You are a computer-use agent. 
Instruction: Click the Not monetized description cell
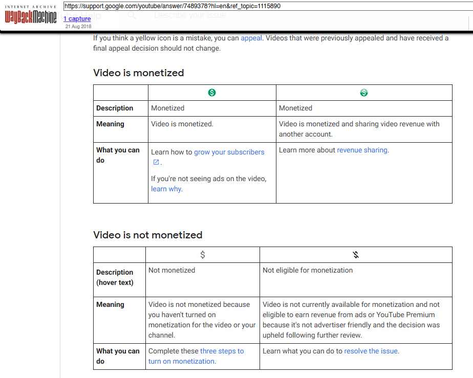203,280
